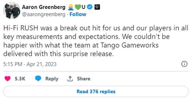Follow the @aarongreenberg account
This screenshot has width=193, height=100.
click(78, 14)
